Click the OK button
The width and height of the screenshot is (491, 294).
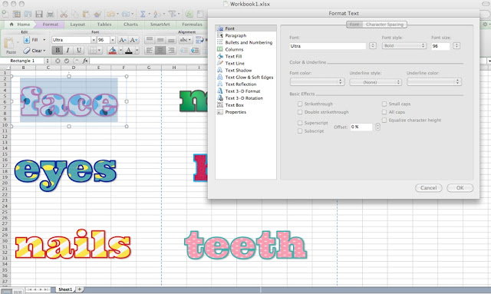460,188
